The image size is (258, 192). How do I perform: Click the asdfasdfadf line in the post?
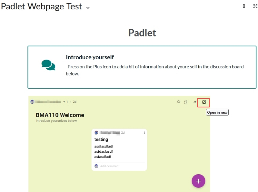coord(104,146)
